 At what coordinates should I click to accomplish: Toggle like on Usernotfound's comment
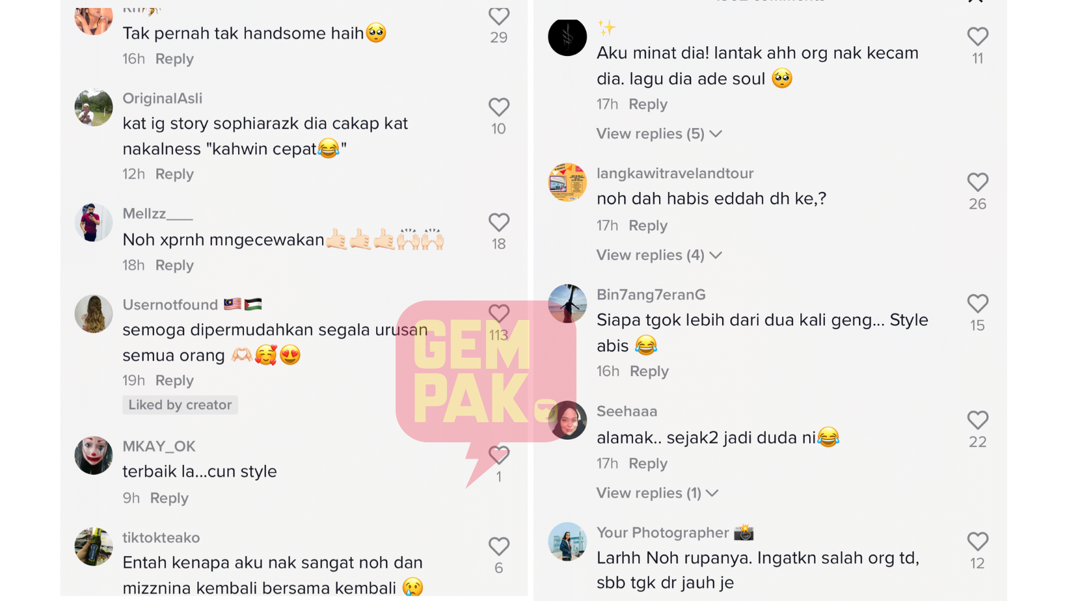pyautogui.click(x=498, y=314)
